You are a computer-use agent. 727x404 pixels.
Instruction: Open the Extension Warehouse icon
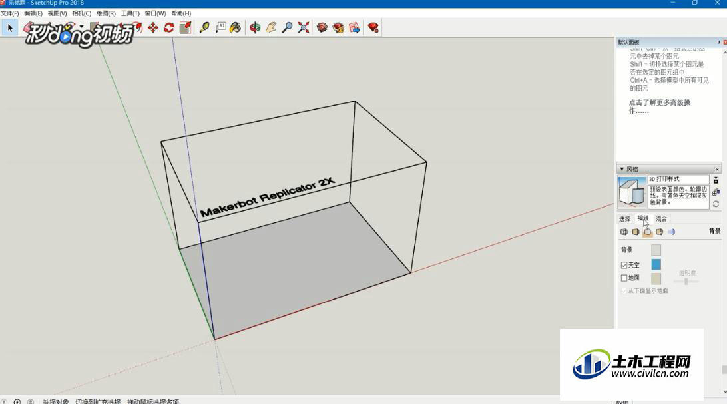coord(338,28)
